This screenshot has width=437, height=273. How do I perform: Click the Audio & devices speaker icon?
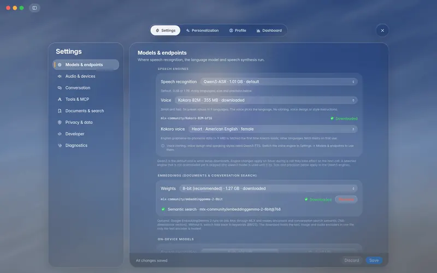point(60,76)
